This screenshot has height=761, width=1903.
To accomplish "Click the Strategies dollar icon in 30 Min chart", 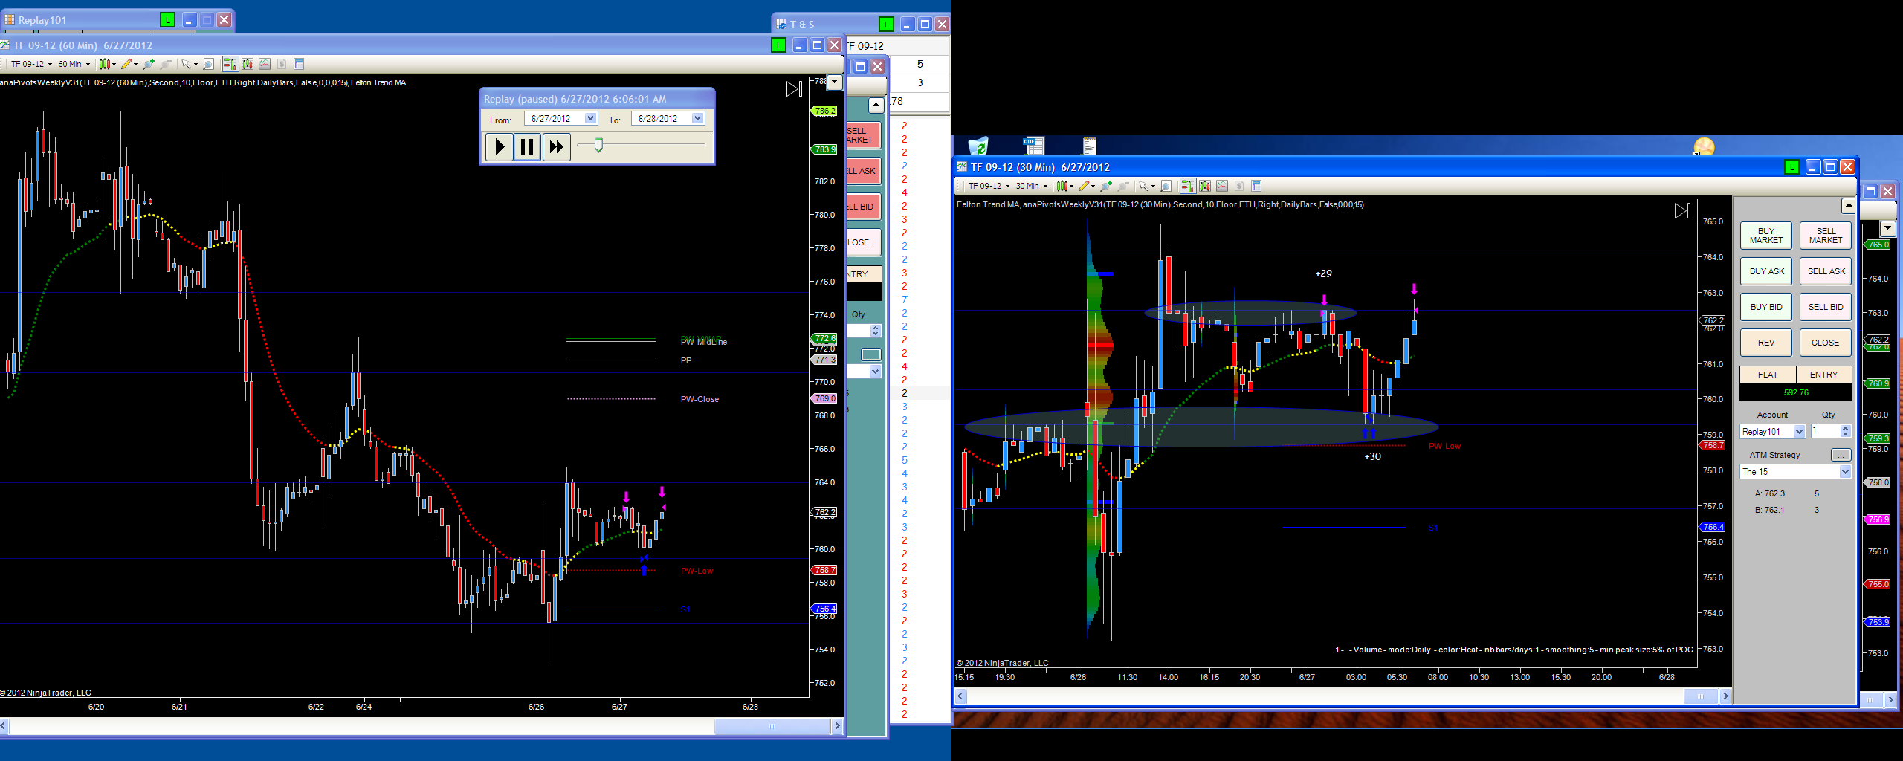I will tap(1239, 186).
